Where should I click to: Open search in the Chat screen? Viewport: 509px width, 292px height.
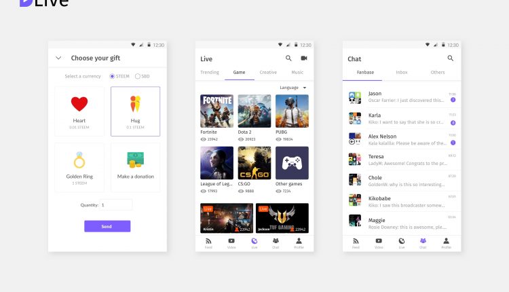point(450,58)
